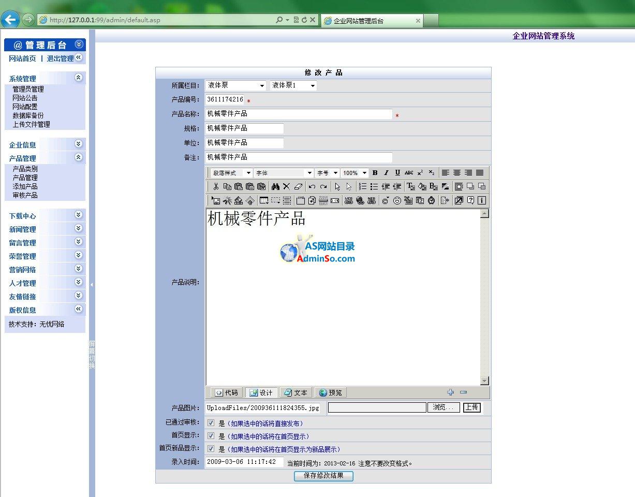
Task: Open 产品类别 in sidebar menu
Action: pos(25,169)
